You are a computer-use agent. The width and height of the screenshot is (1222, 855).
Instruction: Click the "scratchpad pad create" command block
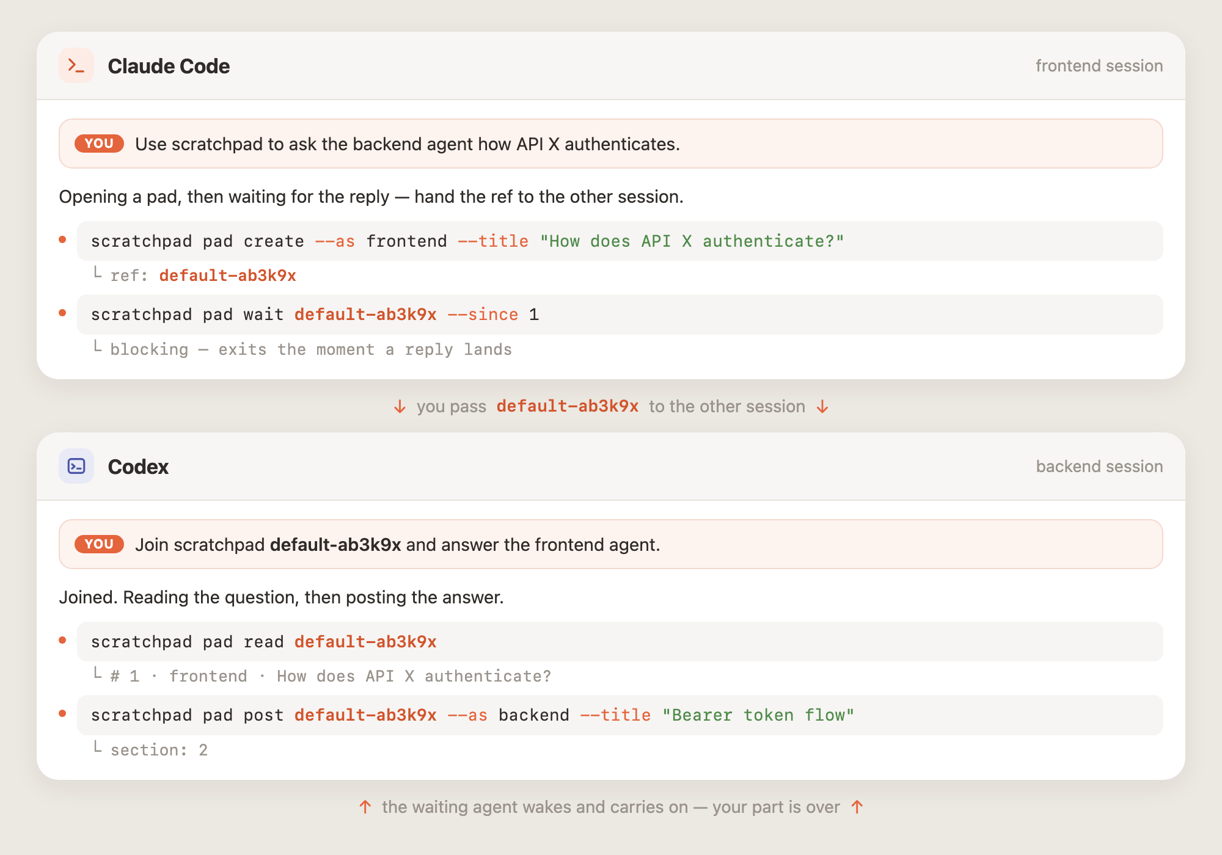pos(620,241)
